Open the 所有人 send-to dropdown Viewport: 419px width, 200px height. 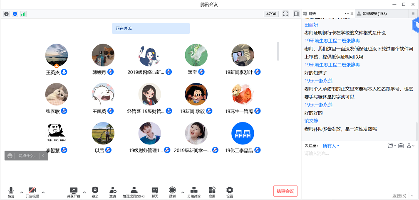tap(331, 146)
